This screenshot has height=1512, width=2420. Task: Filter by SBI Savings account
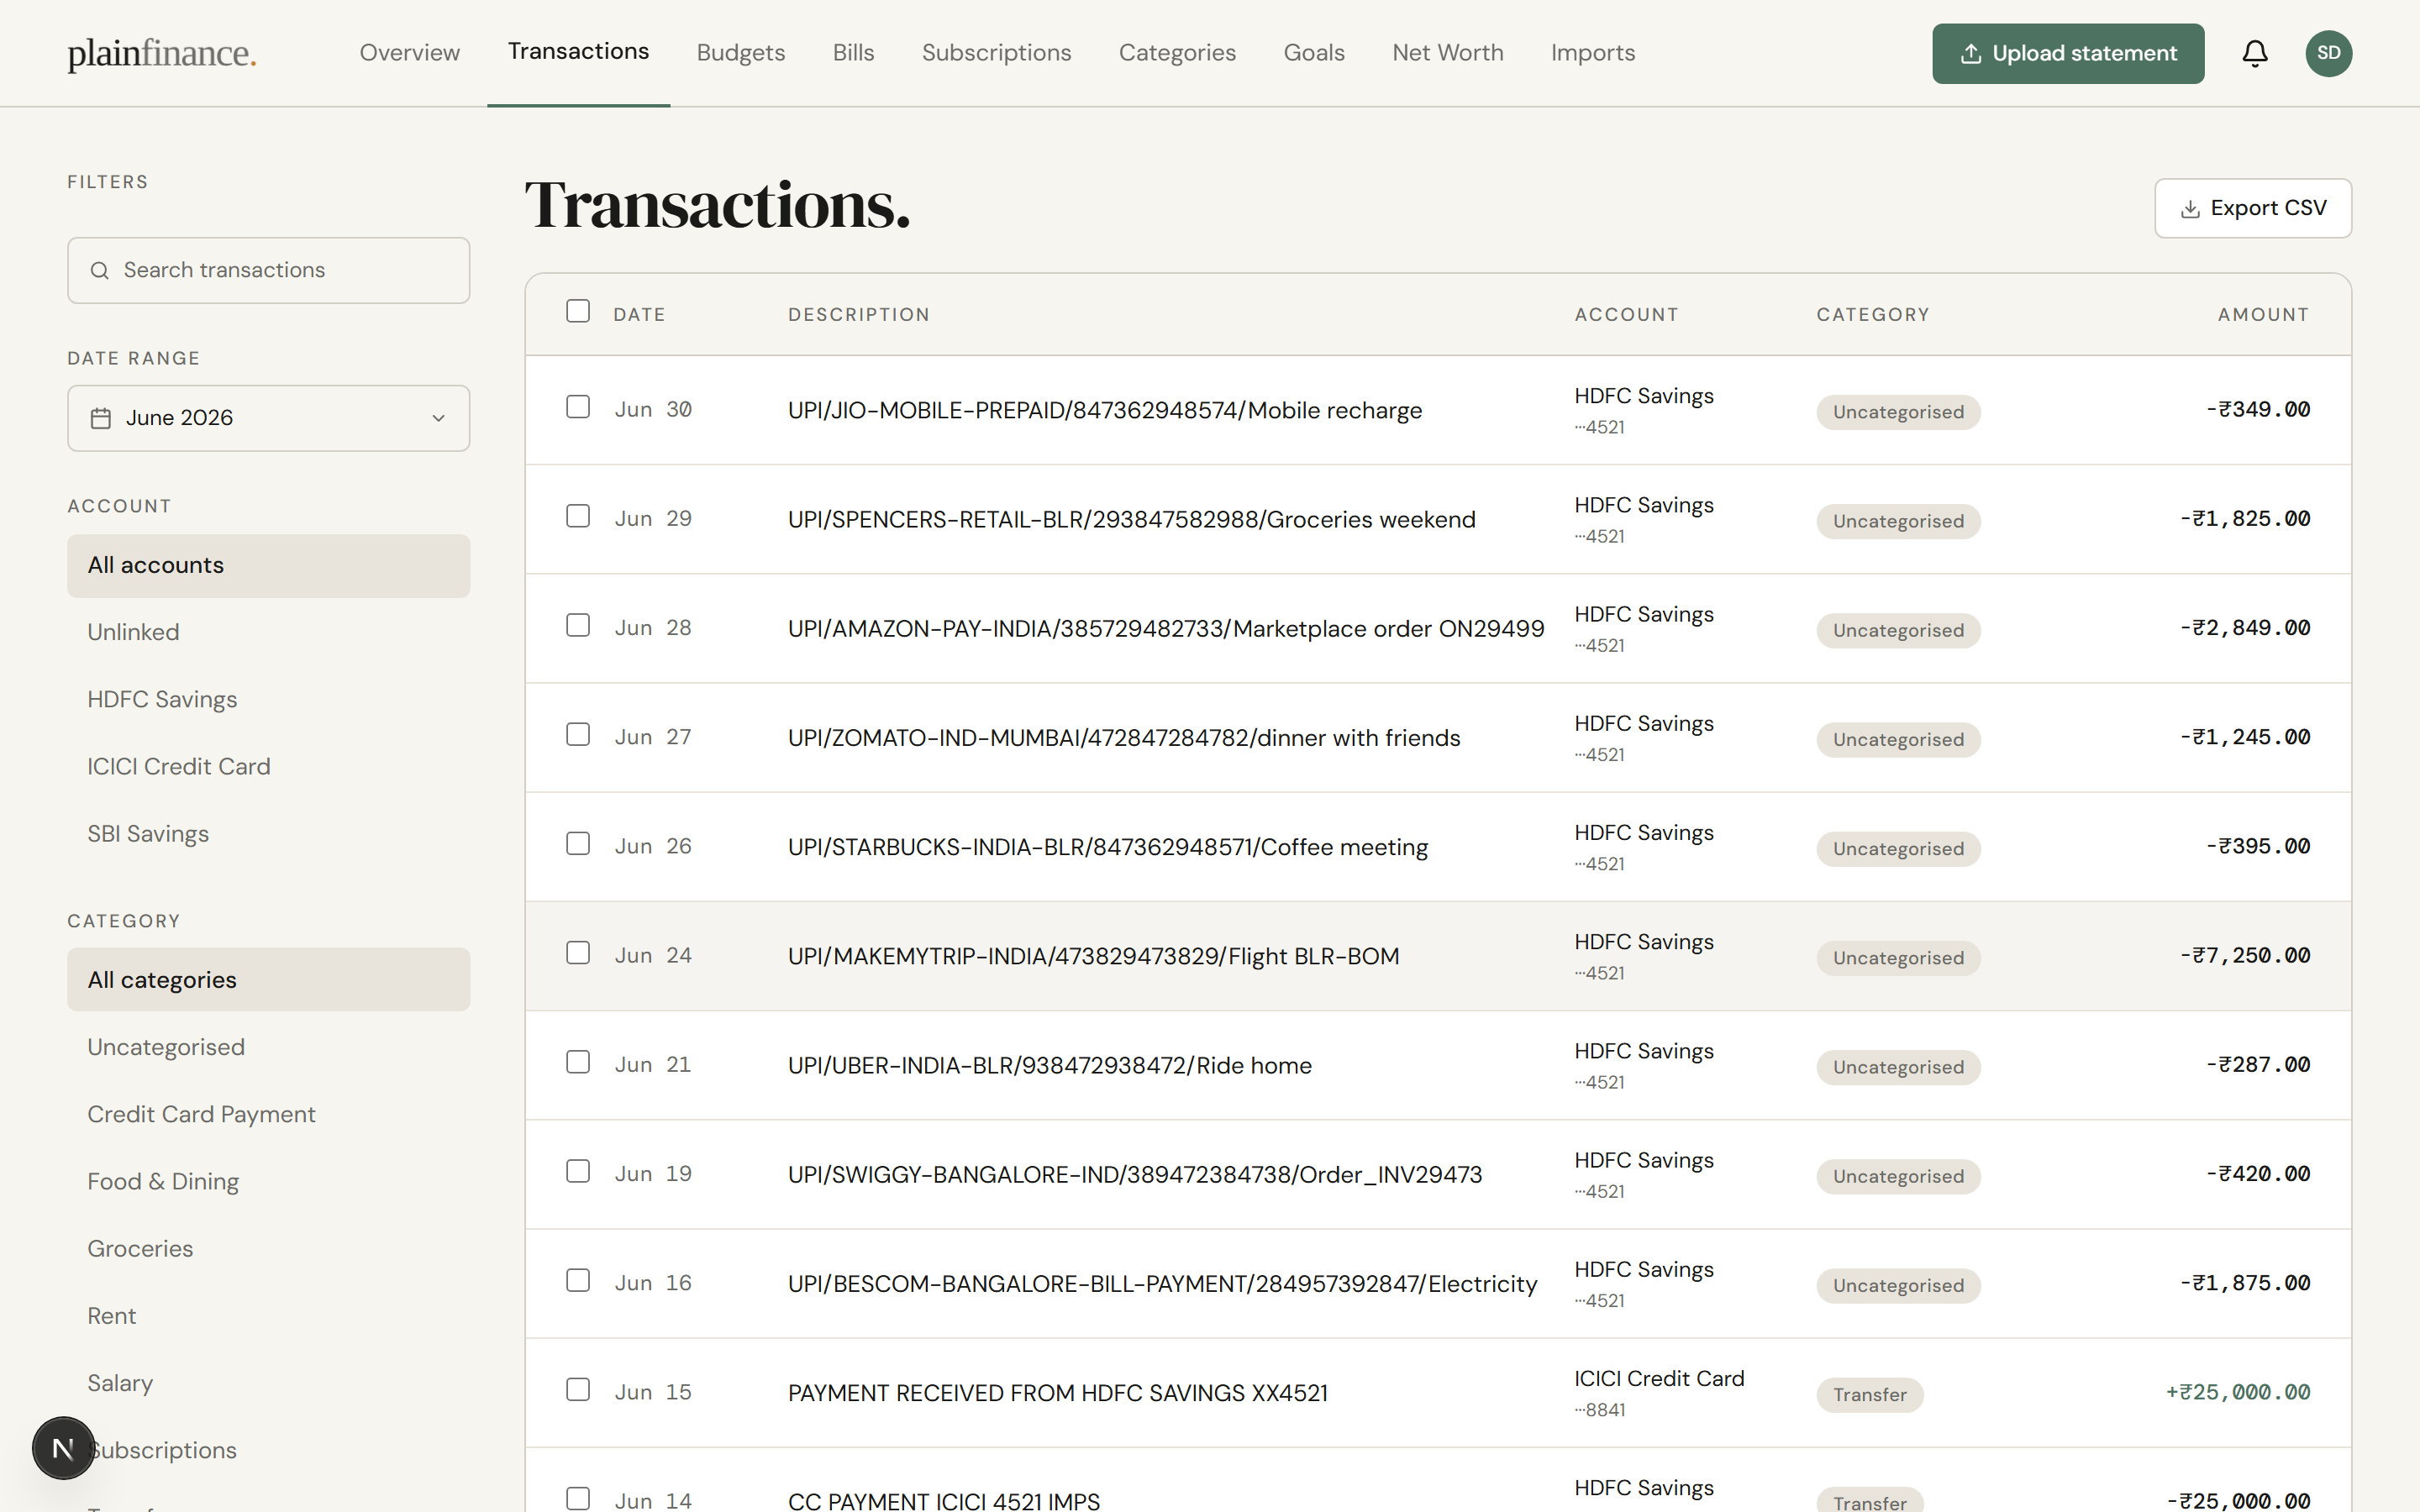point(268,834)
